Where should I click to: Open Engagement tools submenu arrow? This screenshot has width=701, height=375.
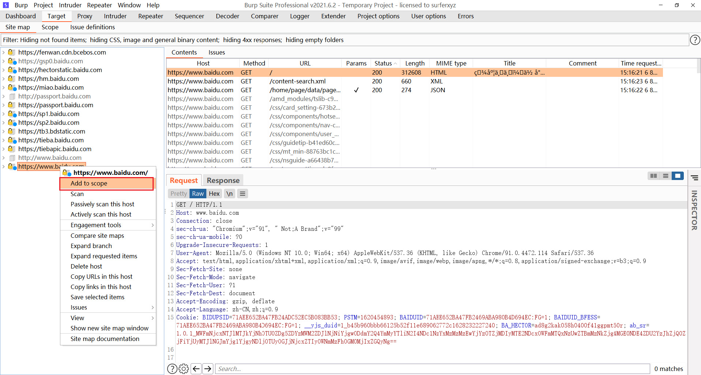[x=153, y=225]
